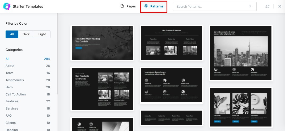This screenshot has width=285, height=131.
Task: Close the Starter Templates dialog
Action: 280,6
